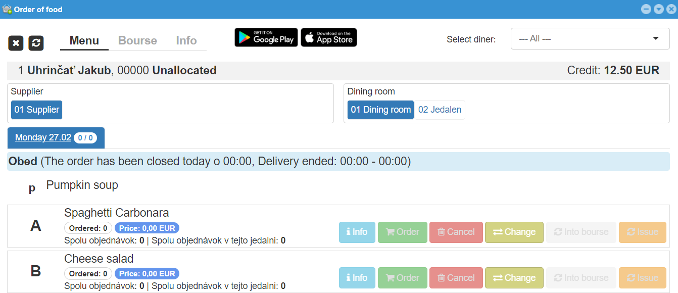Order the Spaghetti Carbonara meal
Image resolution: width=678 pixels, height=293 pixels.
[402, 232]
